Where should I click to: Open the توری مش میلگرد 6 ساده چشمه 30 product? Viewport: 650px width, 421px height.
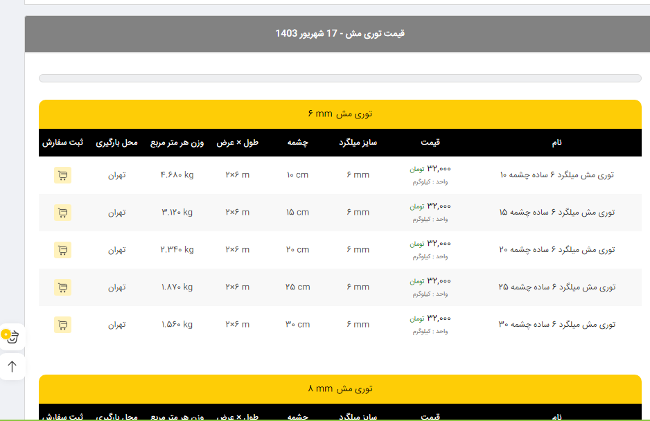557,324
